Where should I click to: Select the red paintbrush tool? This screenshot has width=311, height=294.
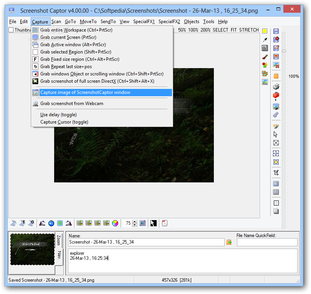pos(265,57)
